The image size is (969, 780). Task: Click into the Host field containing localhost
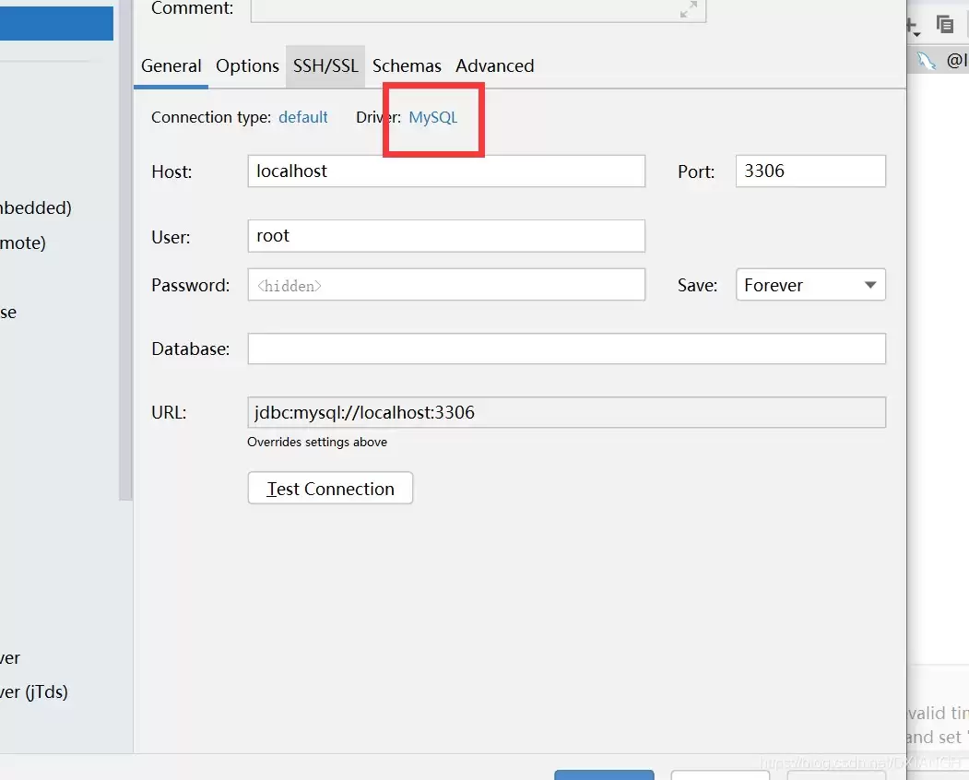(x=445, y=171)
